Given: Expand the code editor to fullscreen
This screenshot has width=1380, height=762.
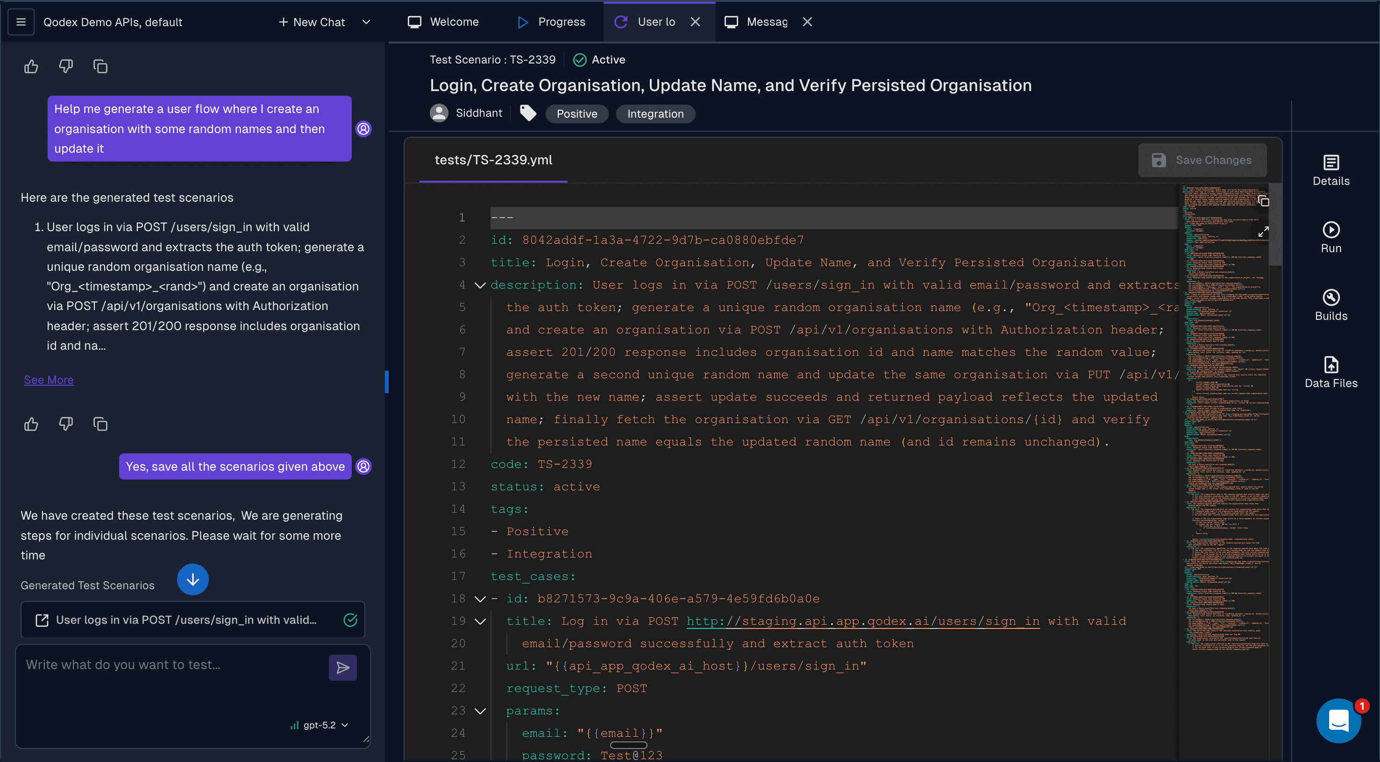Looking at the screenshot, I should click(x=1263, y=231).
